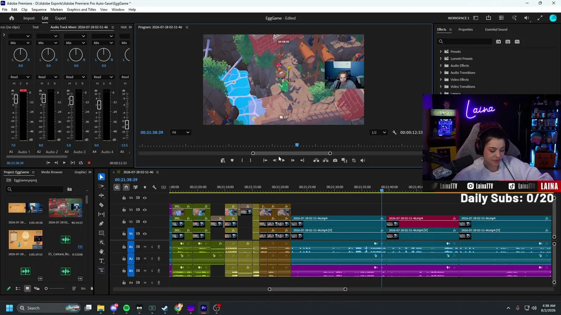Click the Program monitor playhead marker
This screenshot has height=315, width=561.
pos(297,145)
